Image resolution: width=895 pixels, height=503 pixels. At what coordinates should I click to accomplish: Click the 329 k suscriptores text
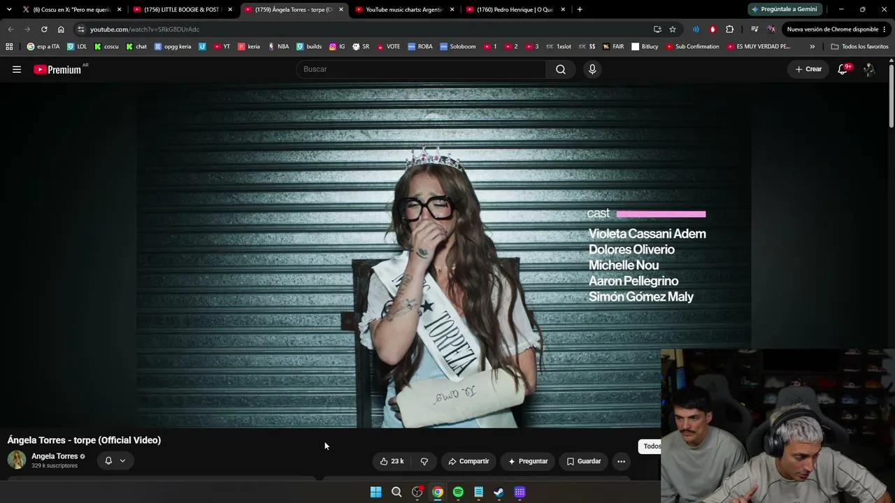pos(55,466)
